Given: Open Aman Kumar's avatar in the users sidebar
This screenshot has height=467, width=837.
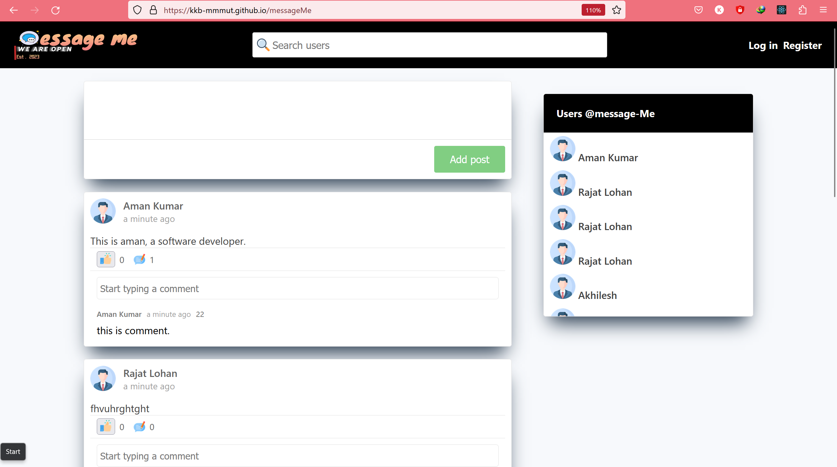Looking at the screenshot, I should pyautogui.click(x=562, y=149).
